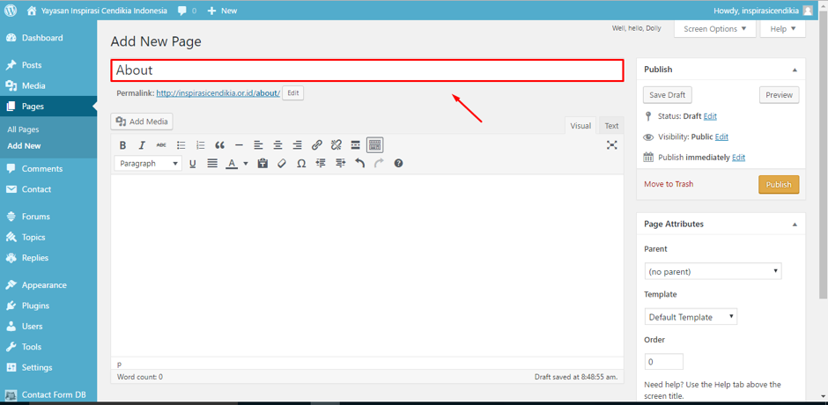Image resolution: width=828 pixels, height=405 pixels.
Task: Insert a Read More tag
Action: point(355,145)
